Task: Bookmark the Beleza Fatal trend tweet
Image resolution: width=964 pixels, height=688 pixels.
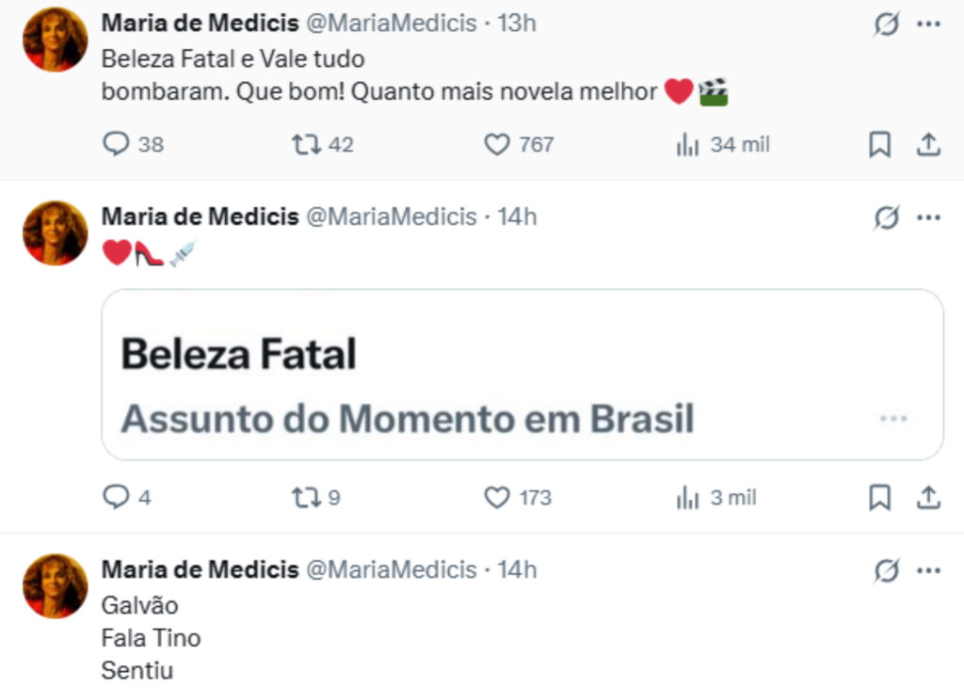Action: click(x=879, y=497)
